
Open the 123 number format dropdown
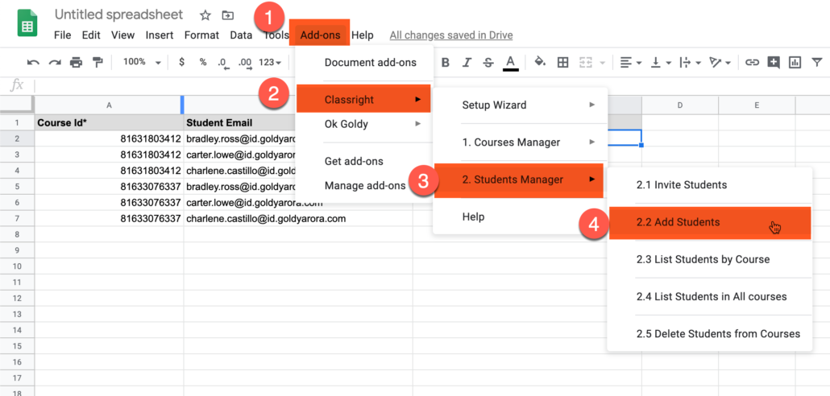click(270, 63)
